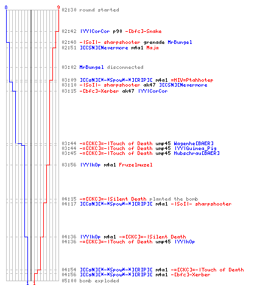
Task: Select ][CSN][Nevermore killer name at 02:51
Action: pyautogui.click(x=104, y=48)
